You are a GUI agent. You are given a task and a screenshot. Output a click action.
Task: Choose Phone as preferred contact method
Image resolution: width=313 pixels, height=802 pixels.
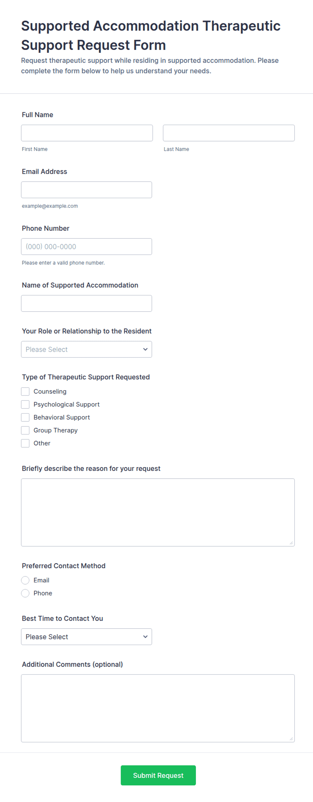pyautogui.click(x=25, y=593)
